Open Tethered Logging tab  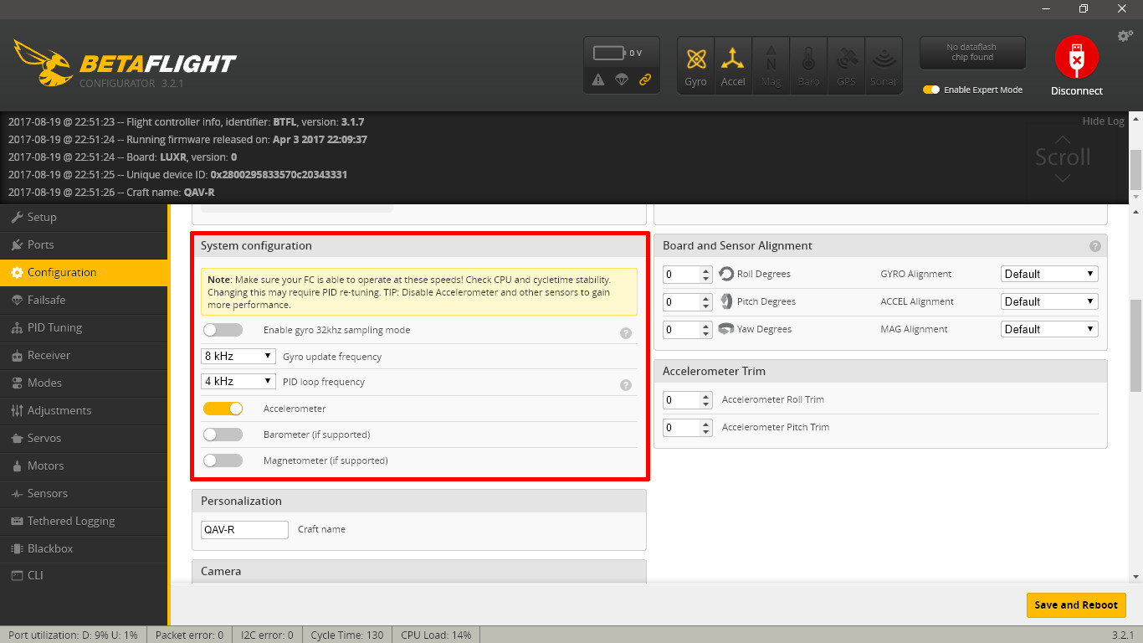tap(84, 521)
